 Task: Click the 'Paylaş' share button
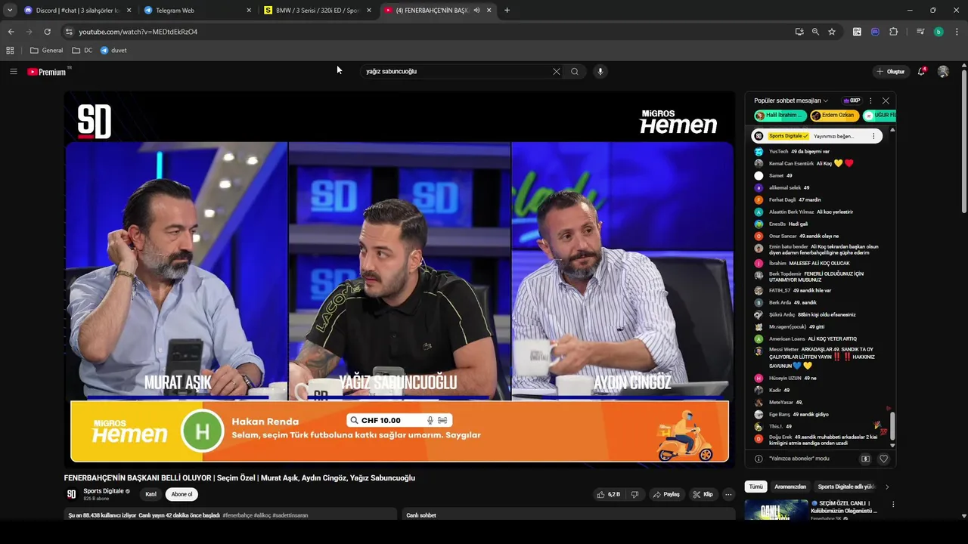coord(666,494)
